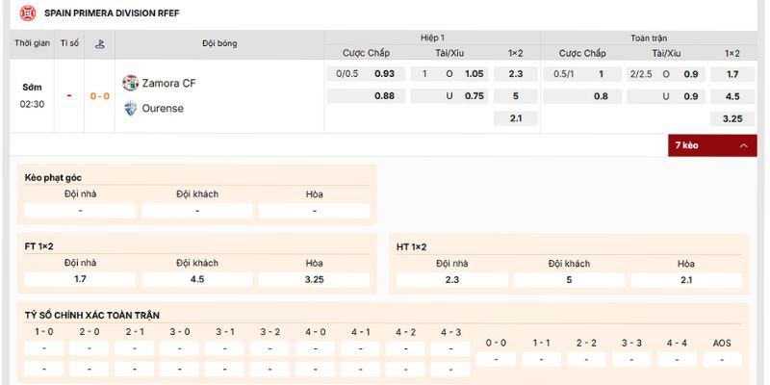This screenshot has width=770, height=385.
Task: Click the Zamora CF team crest
Action: pos(130,83)
